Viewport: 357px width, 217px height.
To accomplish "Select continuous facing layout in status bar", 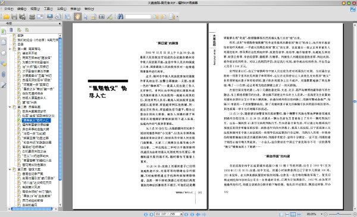I will [299, 214].
